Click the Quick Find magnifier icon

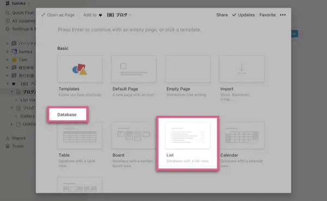pyautogui.click(x=8, y=13)
